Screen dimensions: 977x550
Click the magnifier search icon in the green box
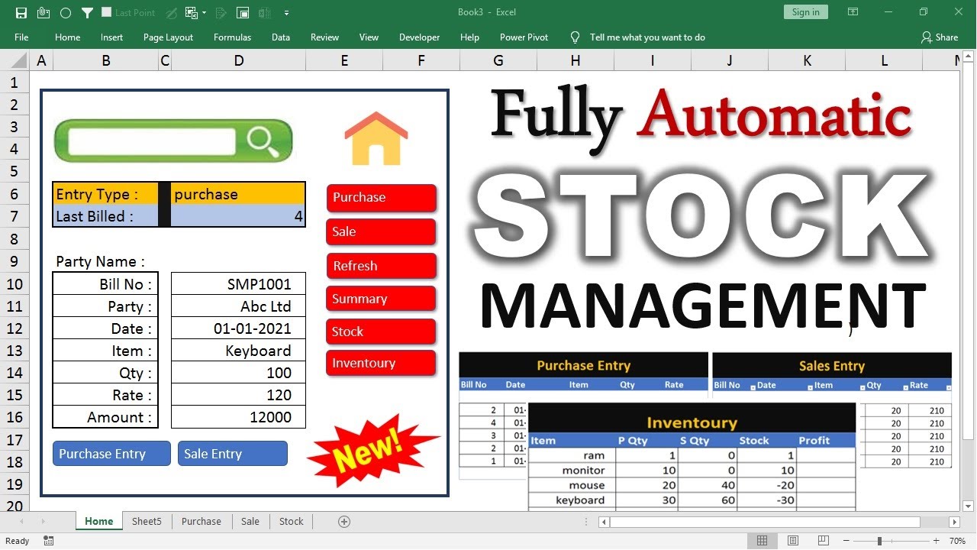[263, 141]
